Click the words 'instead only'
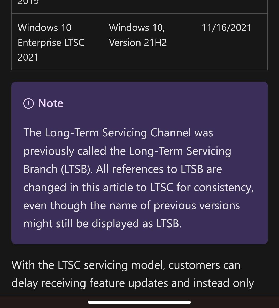The width and height of the screenshot is (279, 308). click(x=224, y=283)
